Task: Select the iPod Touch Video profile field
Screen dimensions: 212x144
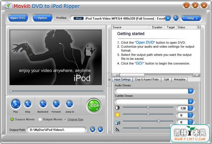Action: (120, 18)
